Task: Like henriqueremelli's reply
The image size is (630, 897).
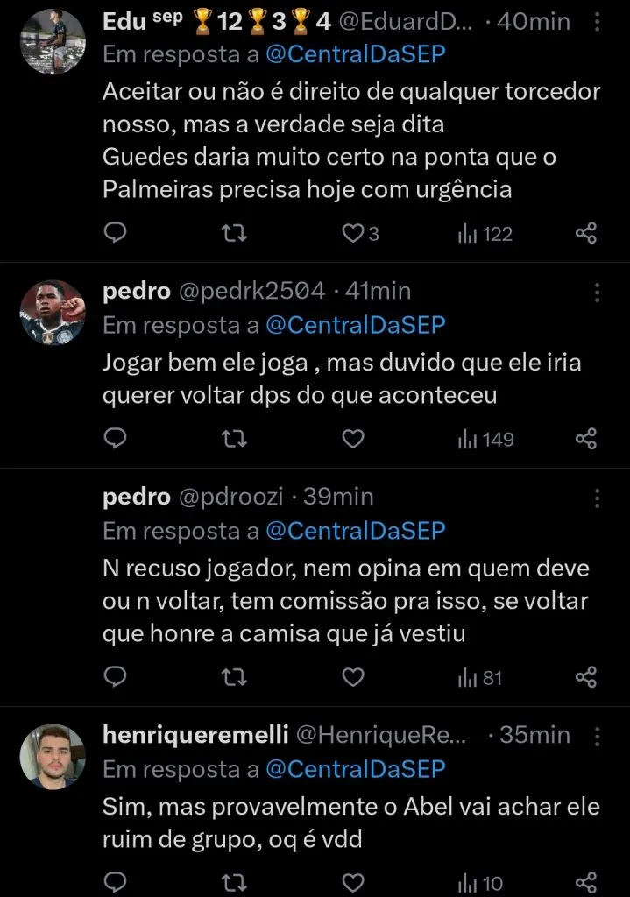Action: pyautogui.click(x=353, y=883)
